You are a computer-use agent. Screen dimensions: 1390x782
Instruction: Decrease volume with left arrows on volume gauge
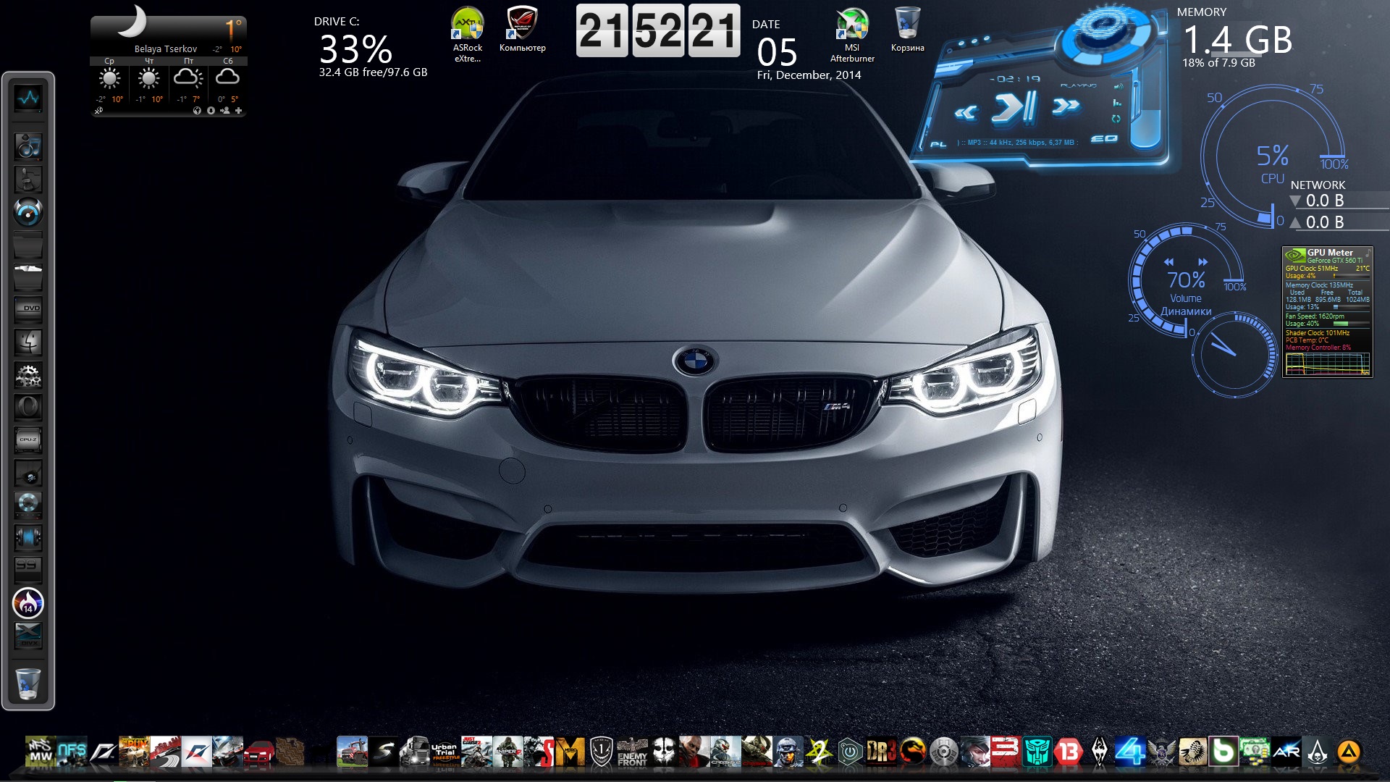[1168, 261]
